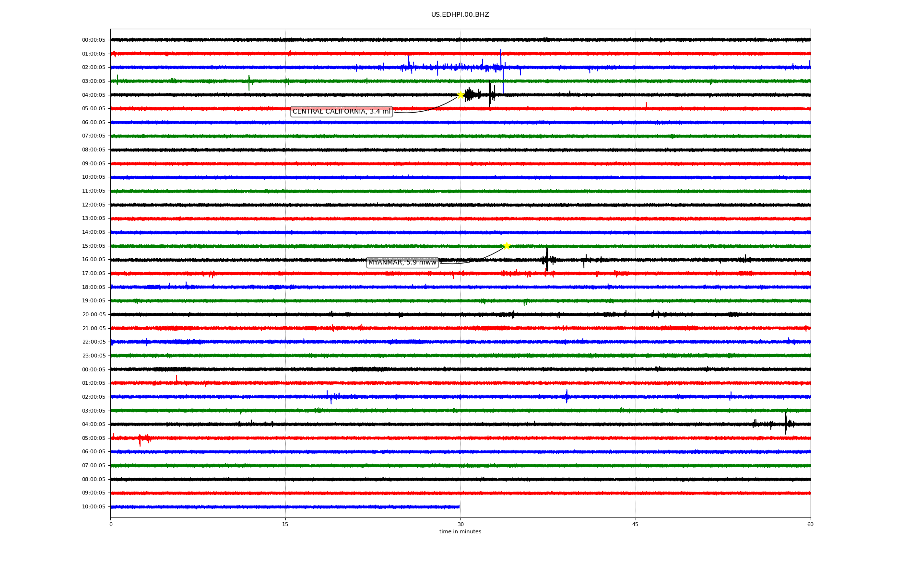Click the 12:00:05 time row label
The width and height of the screenshot is (921, 575).
(x=94, y=205)
